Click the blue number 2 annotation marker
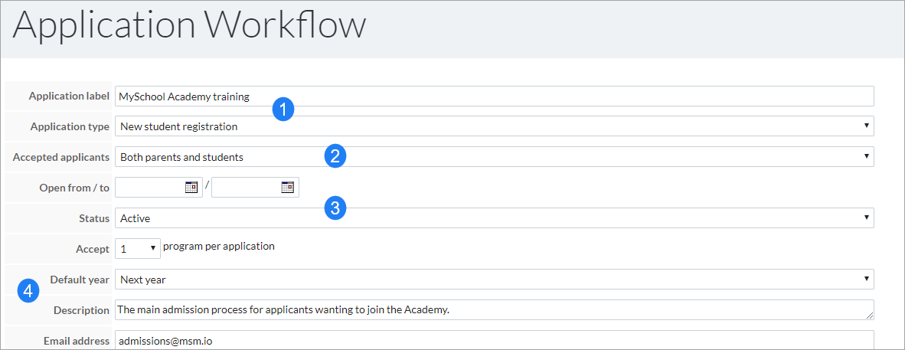The width and height of the screenshot is (905, 350). (335, 156)
